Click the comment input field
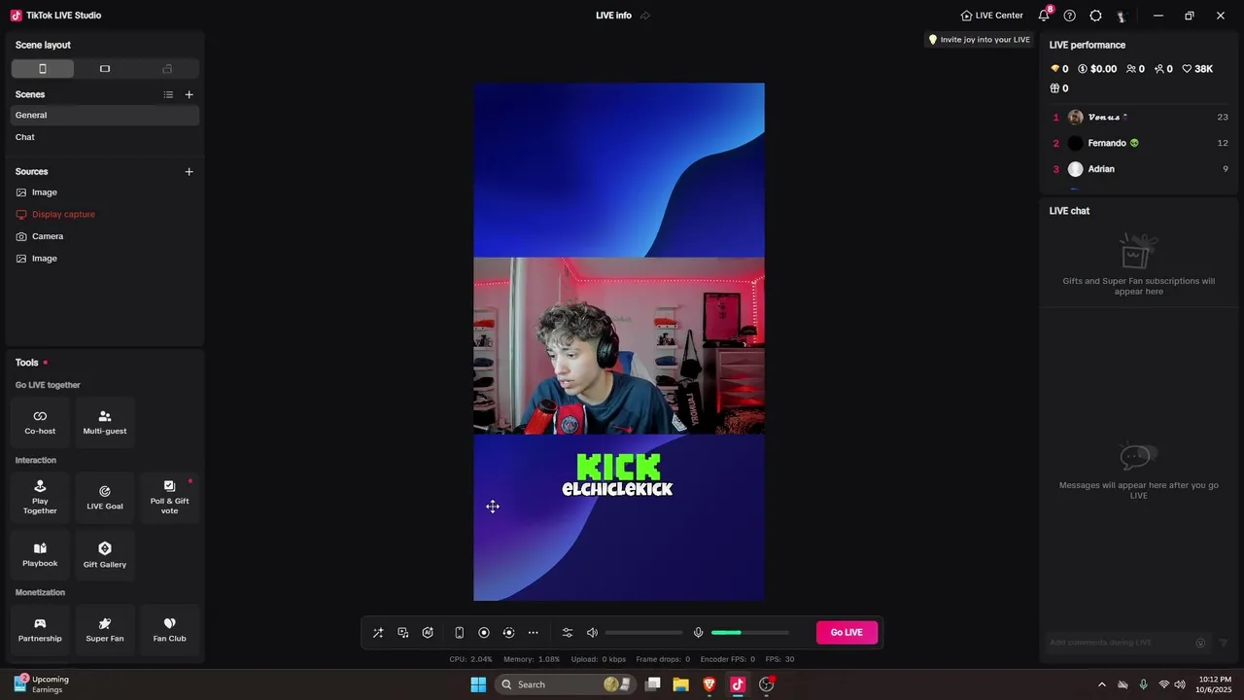Viewport: 1244px width, 700px height. [x=1120, y=643]
